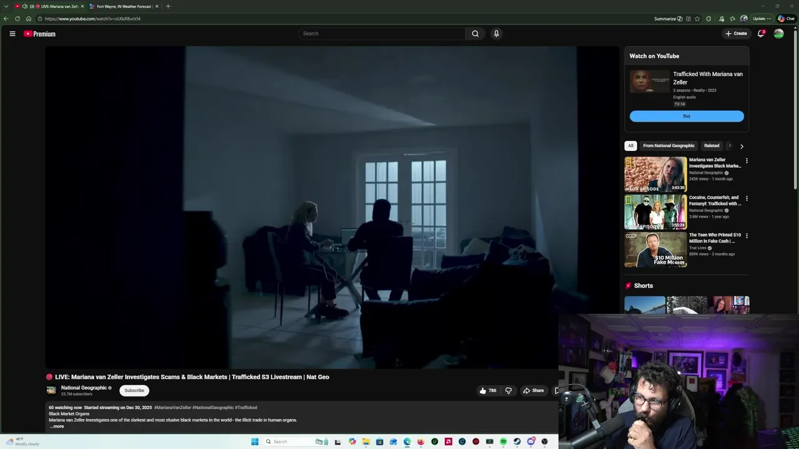Open YouTube account avatar menu
Image resolution: width=799 pixels, height=449 pixels.
pos(778,34)
